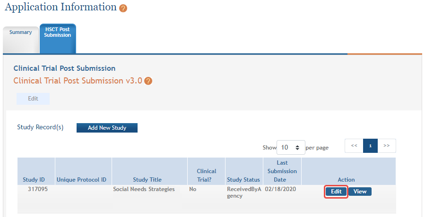Click the Social Needs Strategies title cell
Image resolution: width=425 pixels, height=217 pixels.
tap(144, 189)
